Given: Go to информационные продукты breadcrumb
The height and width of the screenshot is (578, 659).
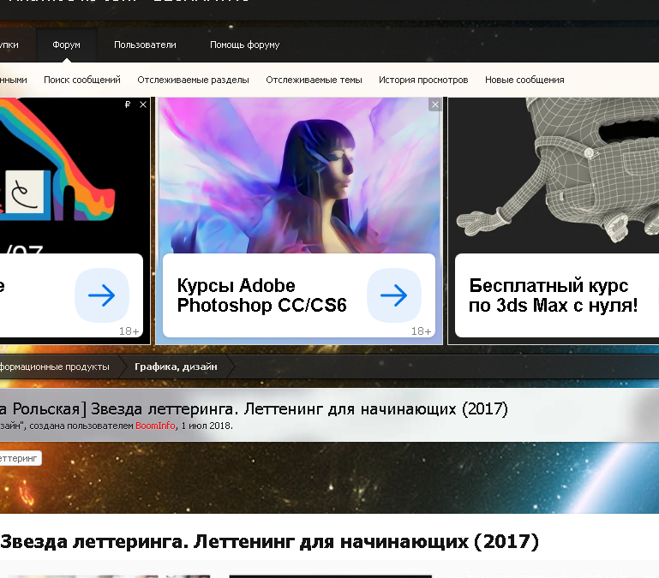Looking at the screenshot, I should click(x=54, y=366).
